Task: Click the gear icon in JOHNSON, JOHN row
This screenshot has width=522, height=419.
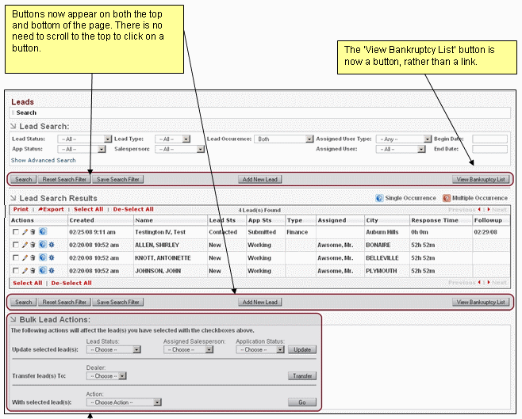Action: point(52,271)
